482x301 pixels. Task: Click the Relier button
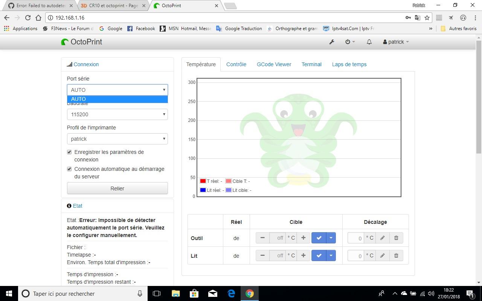[x=117, y=189]
